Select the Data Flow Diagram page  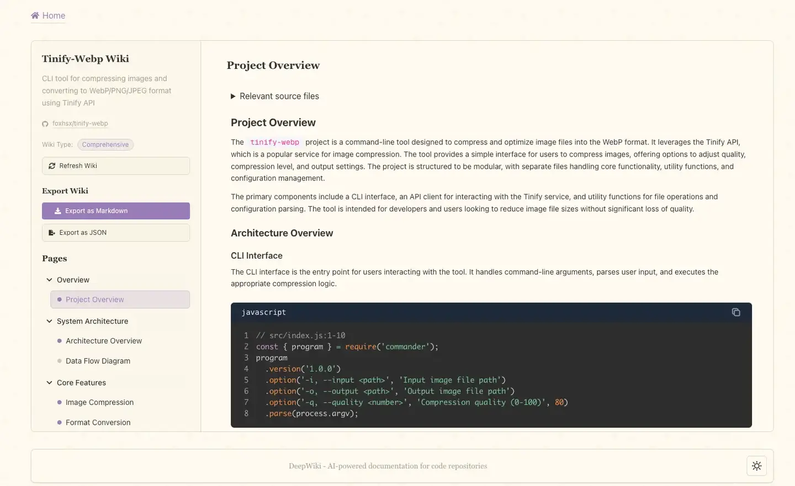(98, 361)
